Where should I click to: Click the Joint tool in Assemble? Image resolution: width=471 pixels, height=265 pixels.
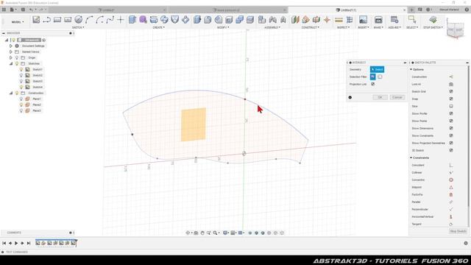272,20
